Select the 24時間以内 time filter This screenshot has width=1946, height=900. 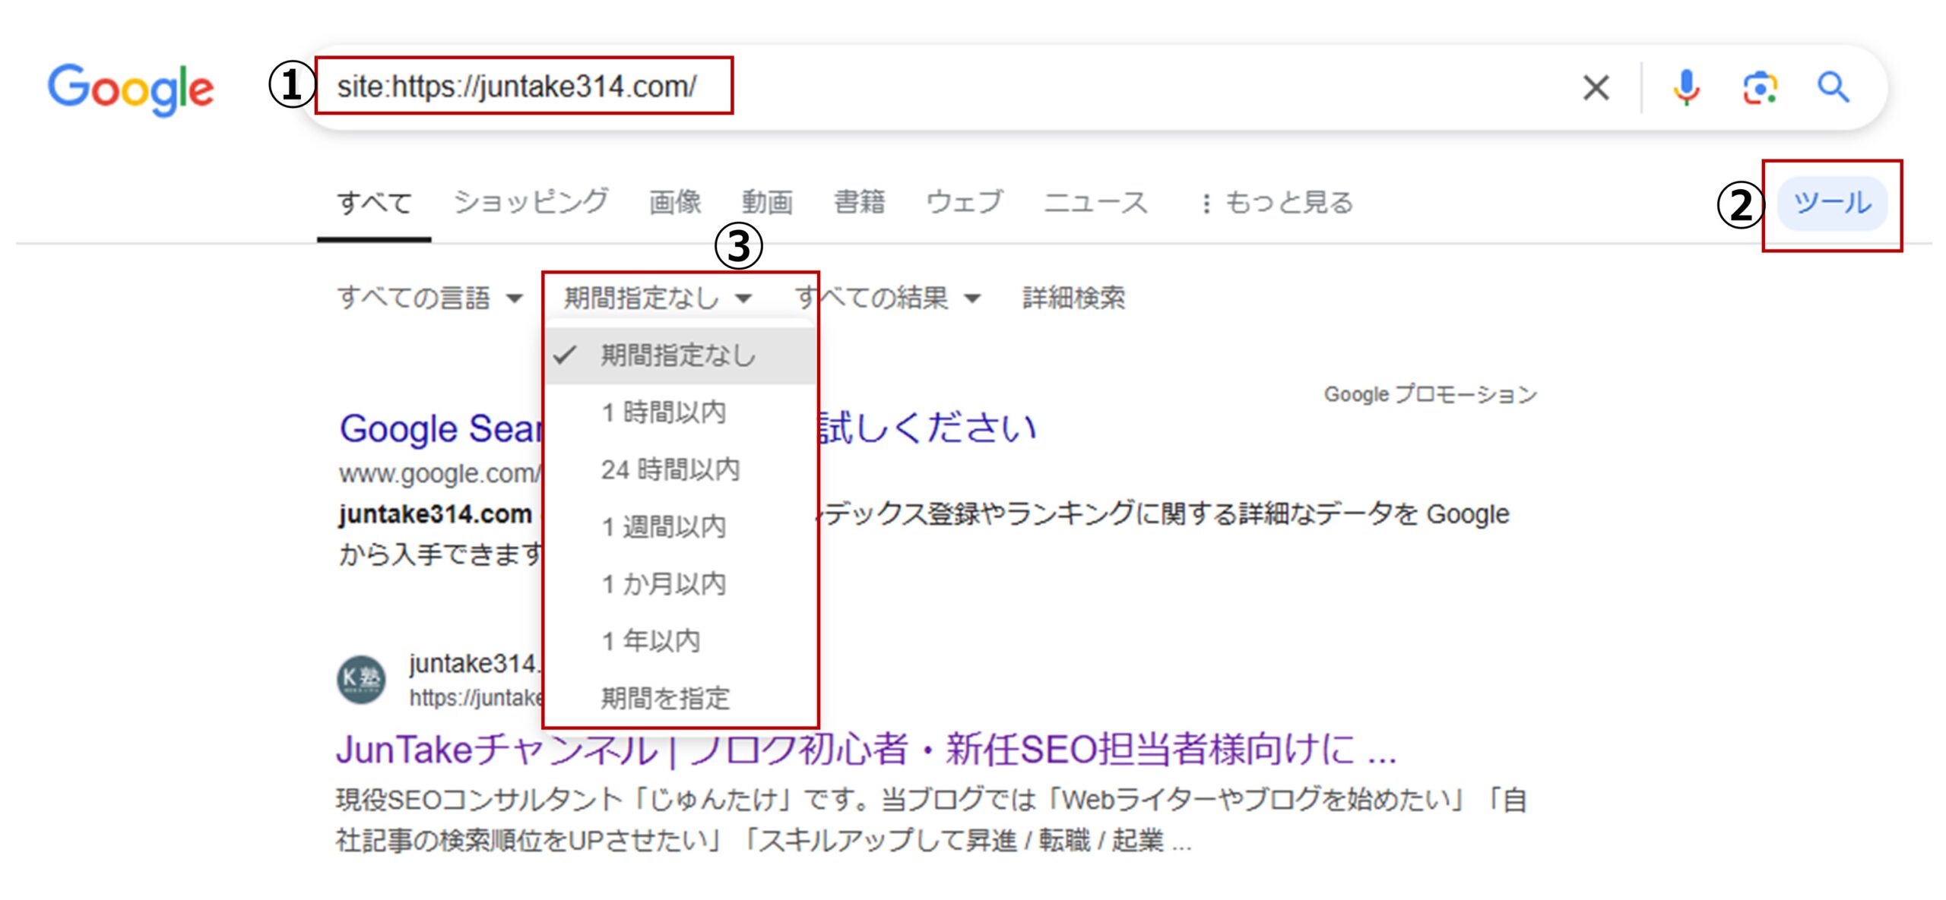[x=670, y=470]
